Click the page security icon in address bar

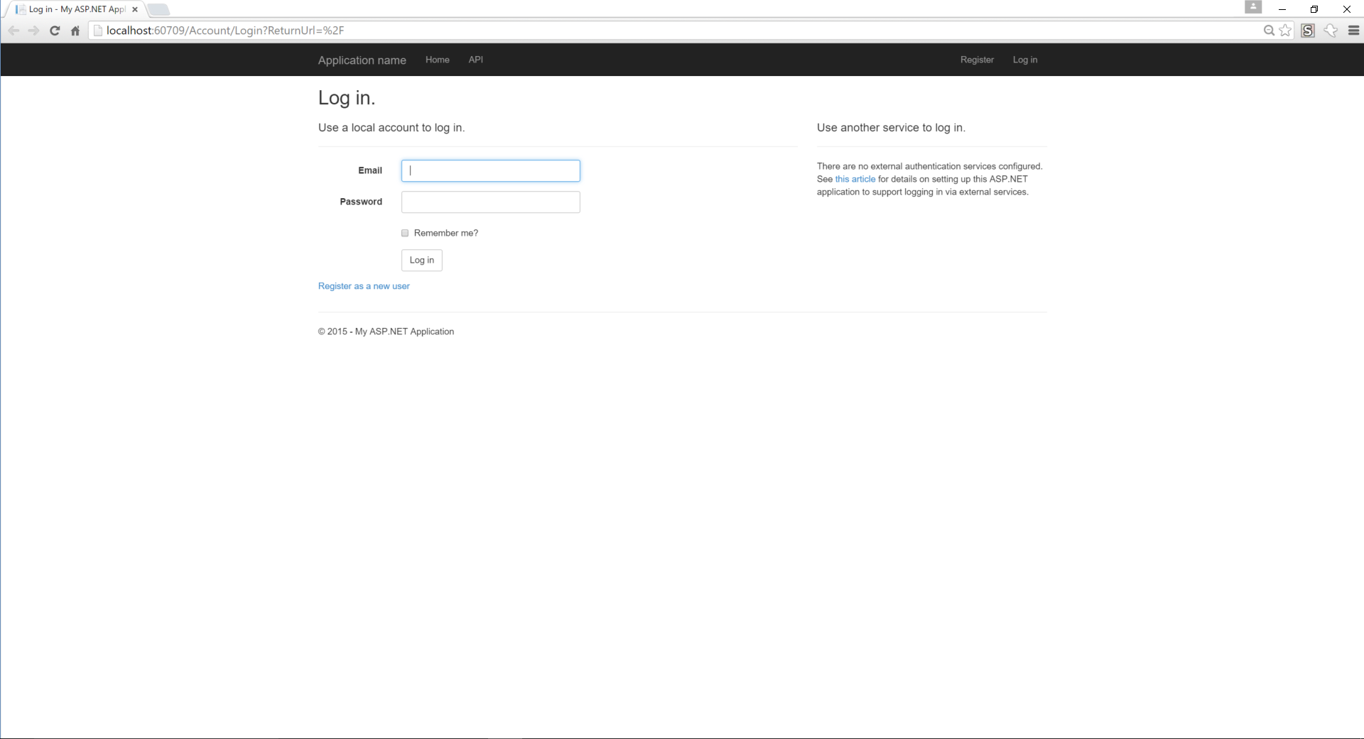tap(99, 31)
